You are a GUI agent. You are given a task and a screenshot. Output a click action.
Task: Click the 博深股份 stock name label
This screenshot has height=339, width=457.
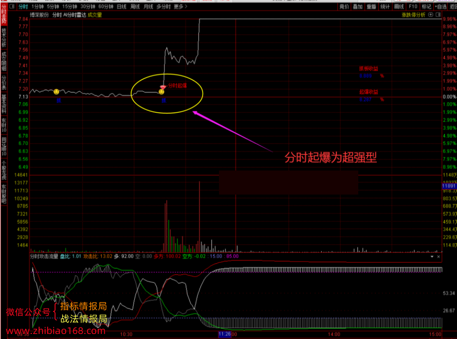click(40, 15)
